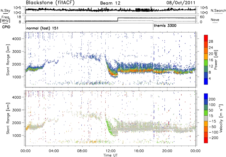
Task: Click the 'Velocity [m s-1]' colorbar title
Action: pos(221,118)
